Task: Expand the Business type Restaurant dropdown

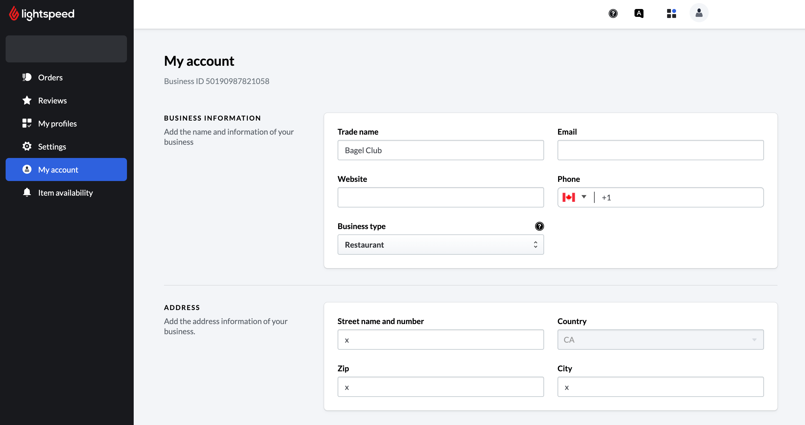Action: pos(440,245)
